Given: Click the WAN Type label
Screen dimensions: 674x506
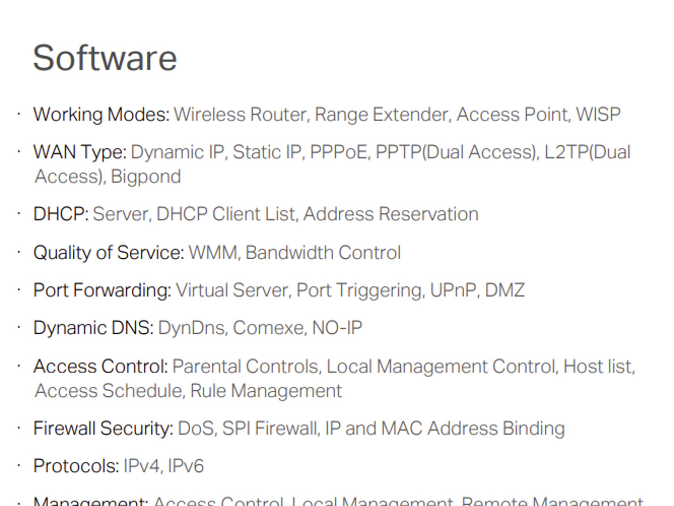Looking at the screenshot, I should (x=80, y=153).
